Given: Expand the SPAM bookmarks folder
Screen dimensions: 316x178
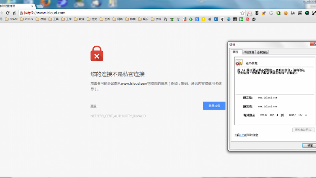Looking at the screenshot, I should tap(11, 19).
